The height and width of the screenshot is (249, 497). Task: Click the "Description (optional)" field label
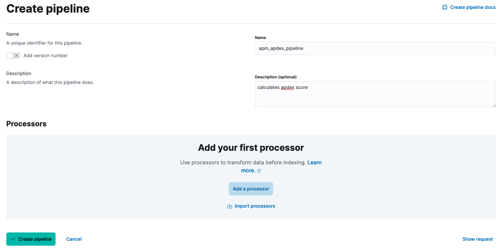(x=275, y=77)
